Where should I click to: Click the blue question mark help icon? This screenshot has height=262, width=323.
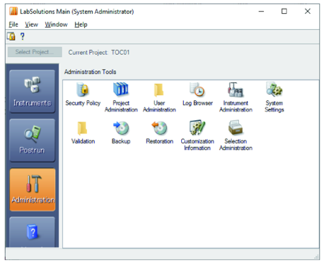22,36
